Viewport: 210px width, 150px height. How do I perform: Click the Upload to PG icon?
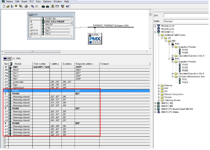(48, 6)
